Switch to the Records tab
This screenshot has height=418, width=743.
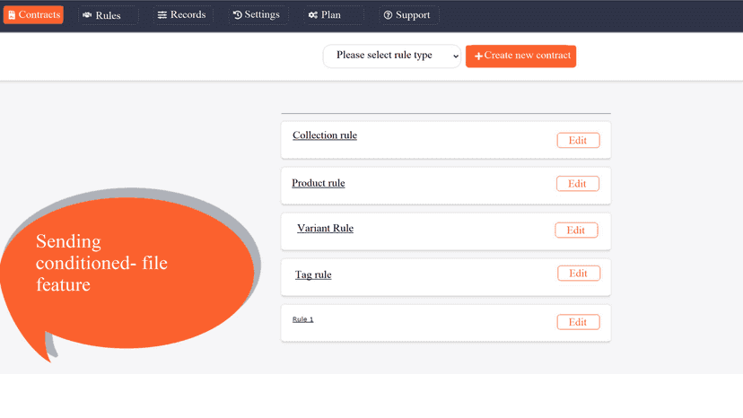(x=182, y=15)
